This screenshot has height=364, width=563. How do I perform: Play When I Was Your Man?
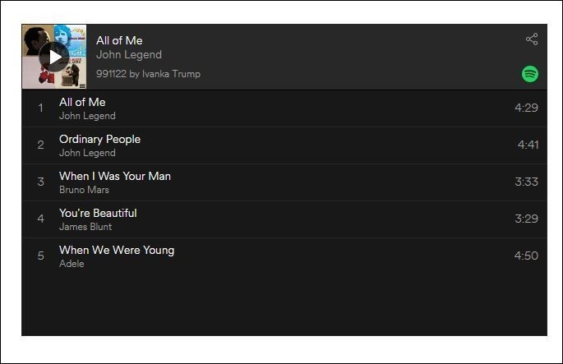(x=115, y=176)
